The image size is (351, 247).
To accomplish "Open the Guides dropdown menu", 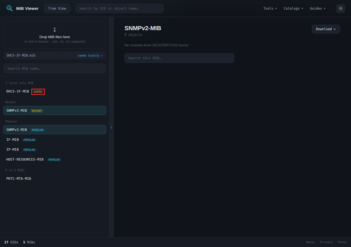I will tap(318, 8).
